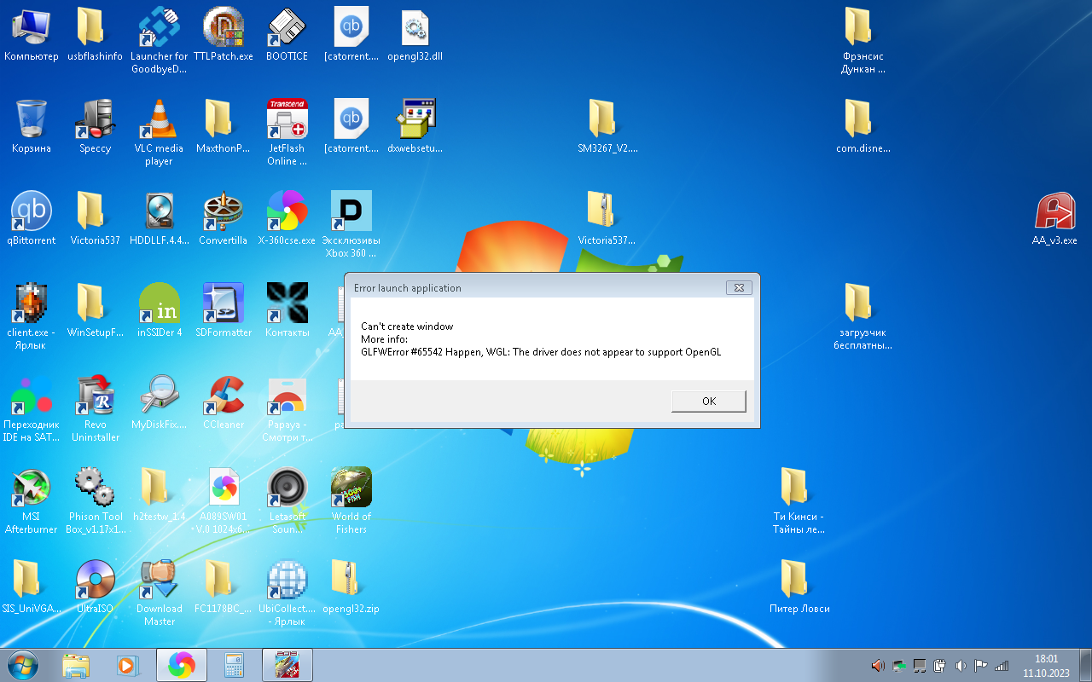Select the WinSetupF folder icon
Image resolution: width=1092 pixels, height=682 pixels.
[x=95, y=311]
